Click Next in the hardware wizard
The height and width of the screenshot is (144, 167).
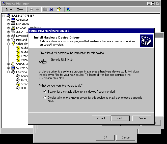[x=120, y=118]
